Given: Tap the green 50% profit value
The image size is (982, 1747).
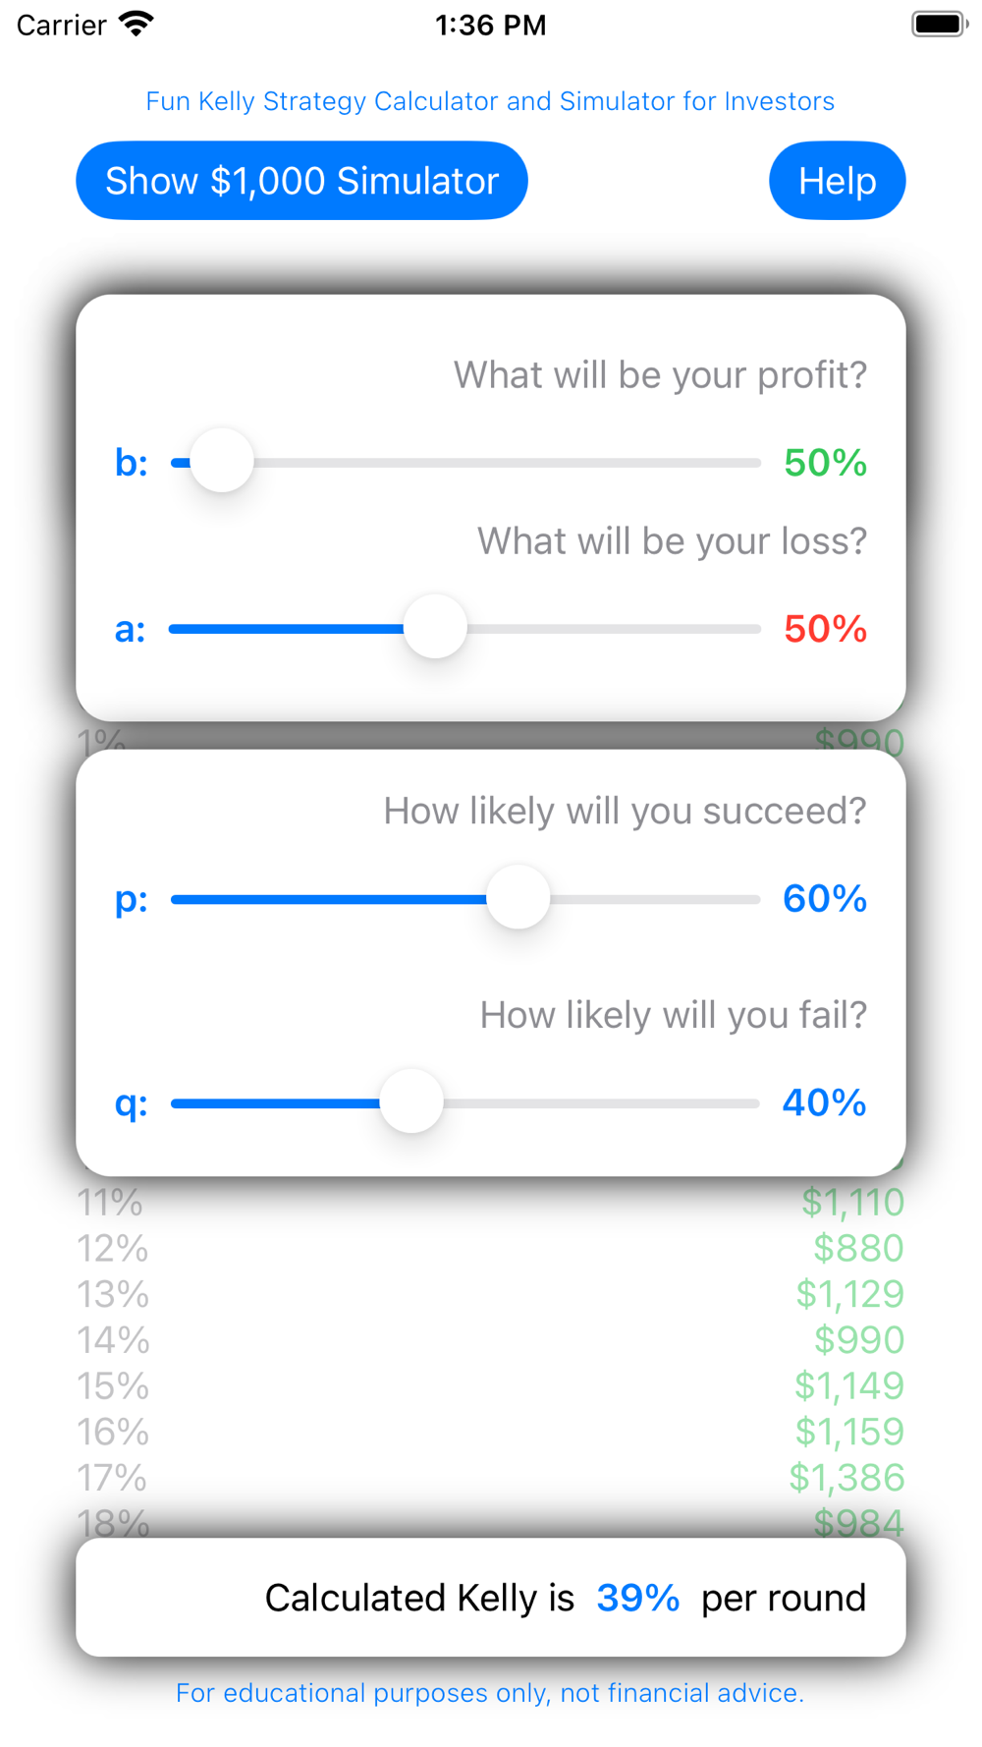Looking at the screenshot, I should [x=825, y=462].
